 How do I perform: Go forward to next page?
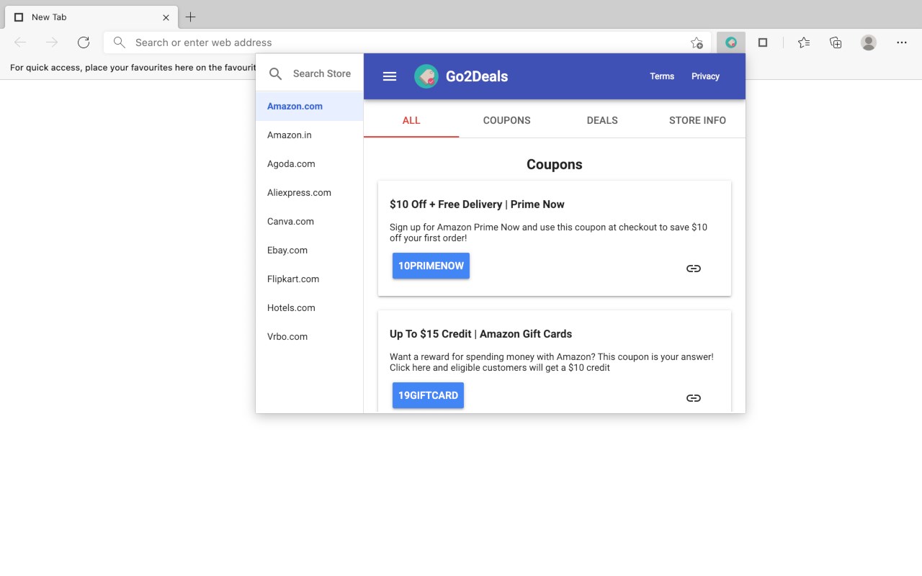point(52,42)
